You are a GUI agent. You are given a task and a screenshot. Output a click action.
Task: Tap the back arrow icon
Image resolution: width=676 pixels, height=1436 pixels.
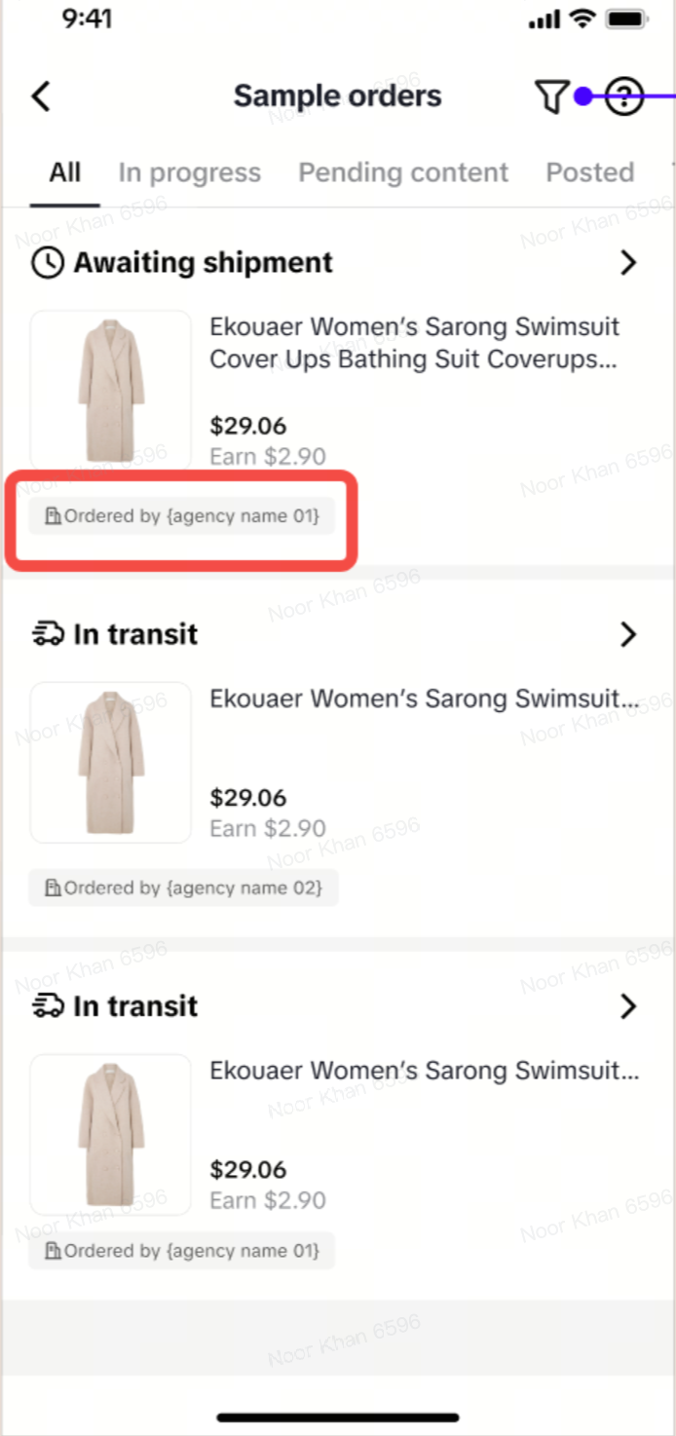[41, 96]
